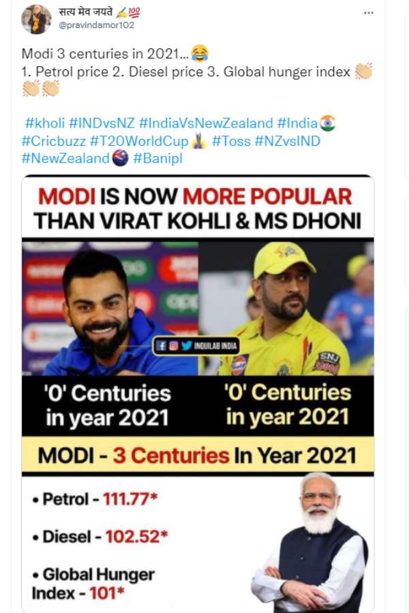Click the #Cricbuzz hashtag

(x=54, y=141)
